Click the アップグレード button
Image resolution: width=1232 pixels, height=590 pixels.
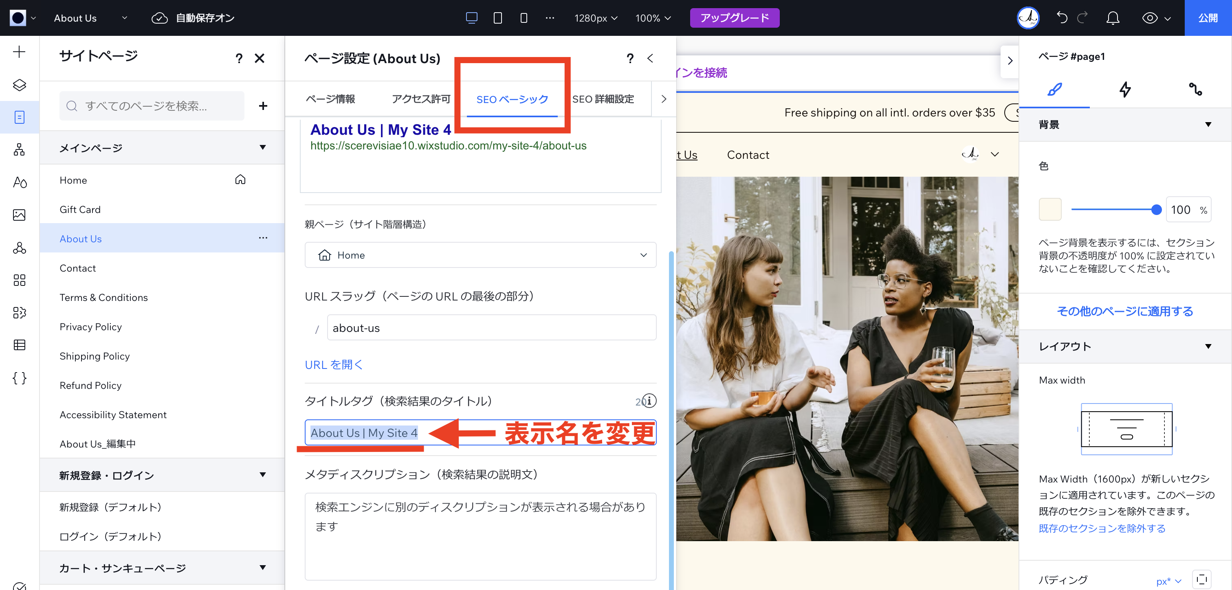tap(734, 18)
